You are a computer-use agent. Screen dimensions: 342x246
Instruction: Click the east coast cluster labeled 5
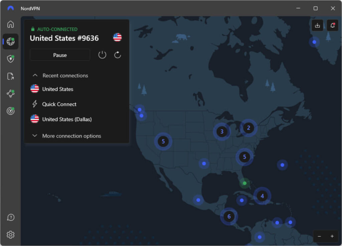244,157
